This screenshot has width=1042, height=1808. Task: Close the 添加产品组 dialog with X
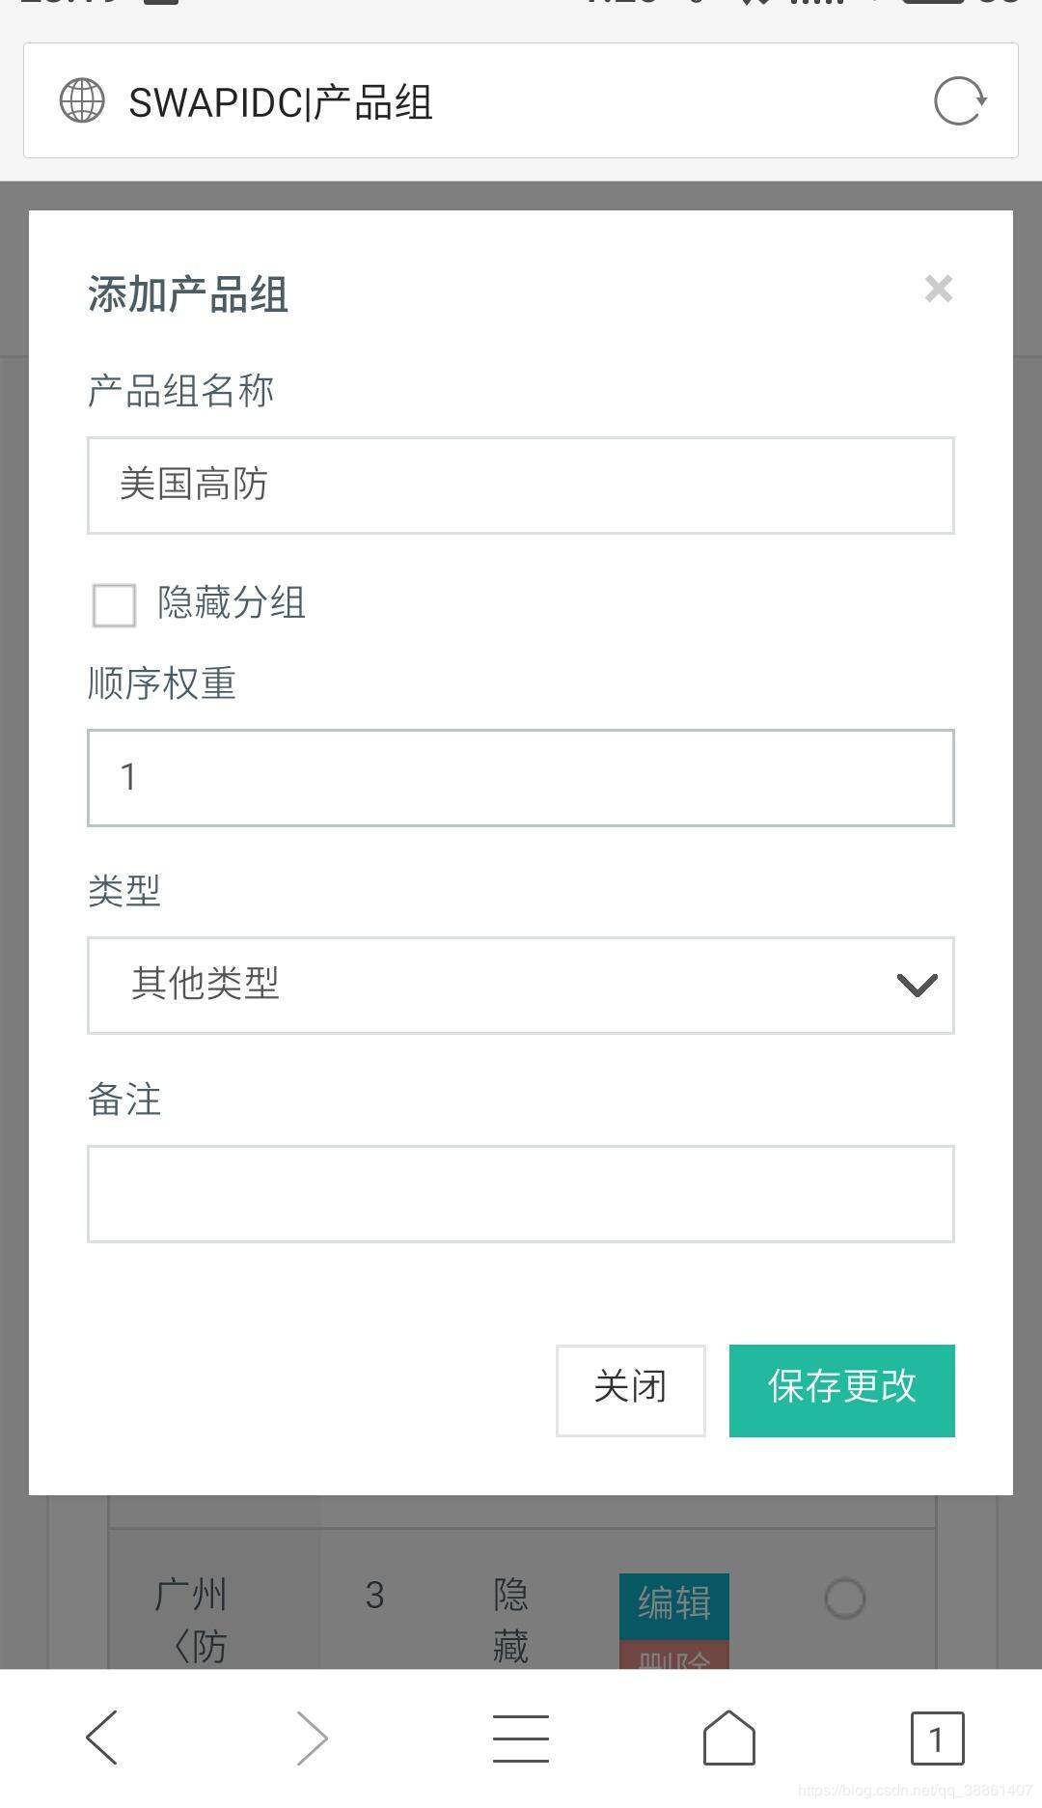[x=938, y=289]
